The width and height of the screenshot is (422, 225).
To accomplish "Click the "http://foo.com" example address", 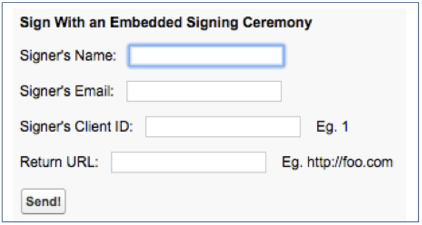I will [350, 162].
